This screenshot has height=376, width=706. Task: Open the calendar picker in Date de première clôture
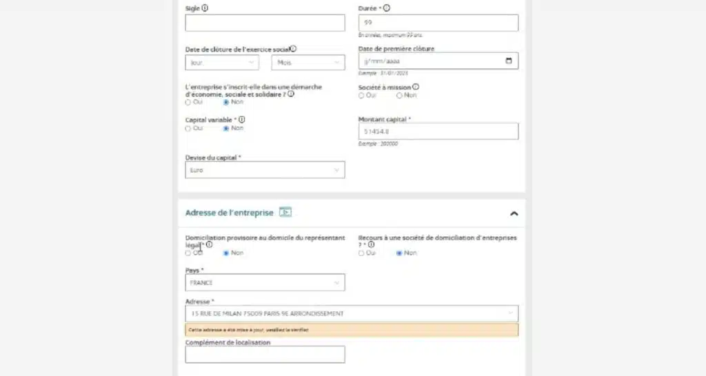click(x=509, y=61)
